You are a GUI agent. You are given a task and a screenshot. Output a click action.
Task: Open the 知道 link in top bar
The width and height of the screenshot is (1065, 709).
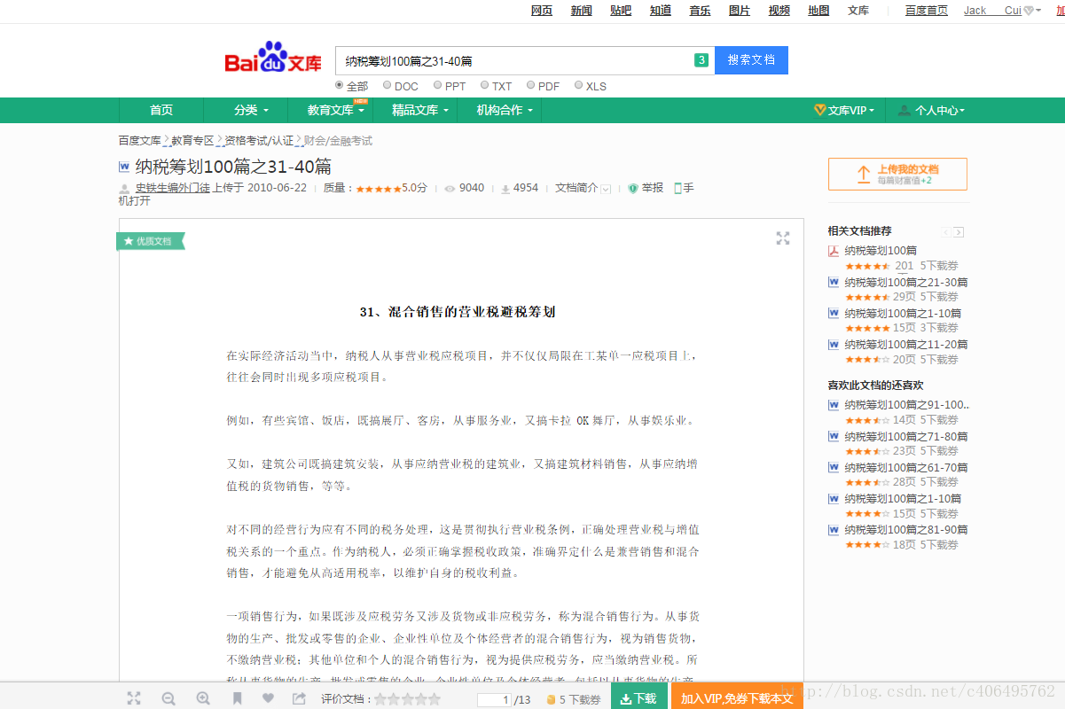[661, 11]
